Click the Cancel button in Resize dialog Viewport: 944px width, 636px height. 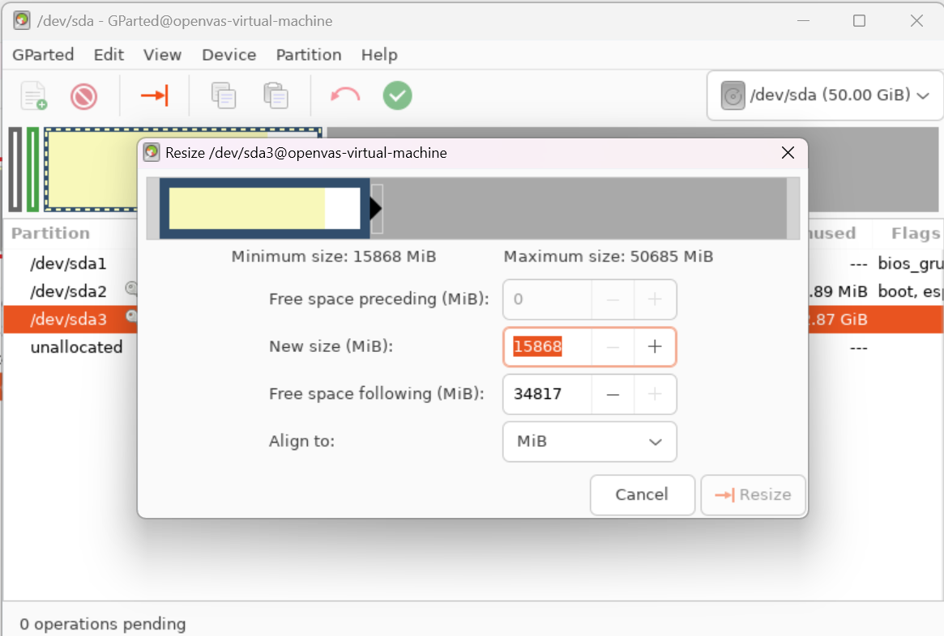[643, 494]
